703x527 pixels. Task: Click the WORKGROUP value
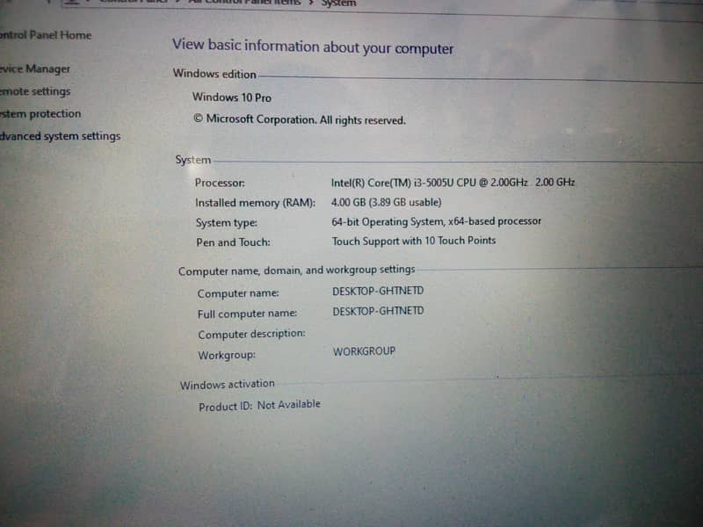point(364,351)
